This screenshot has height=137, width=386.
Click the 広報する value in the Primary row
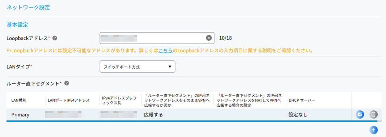[x=153, y=115]
